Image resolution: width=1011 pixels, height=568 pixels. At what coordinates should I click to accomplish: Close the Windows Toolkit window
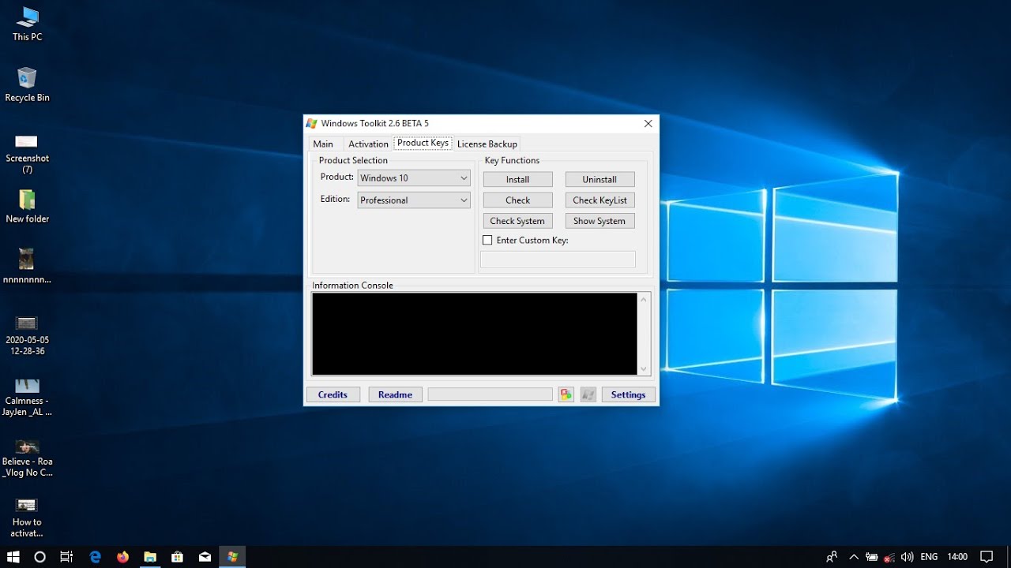(648, 124)
